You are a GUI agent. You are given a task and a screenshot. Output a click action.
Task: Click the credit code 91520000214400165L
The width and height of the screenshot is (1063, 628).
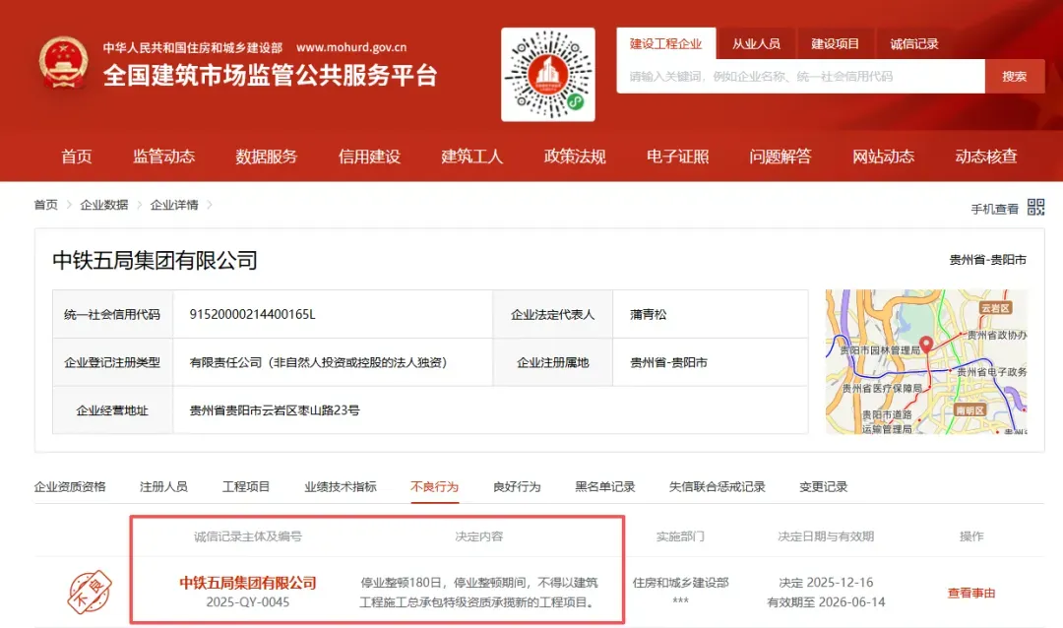pyautogui.click(x=252, y=314)
